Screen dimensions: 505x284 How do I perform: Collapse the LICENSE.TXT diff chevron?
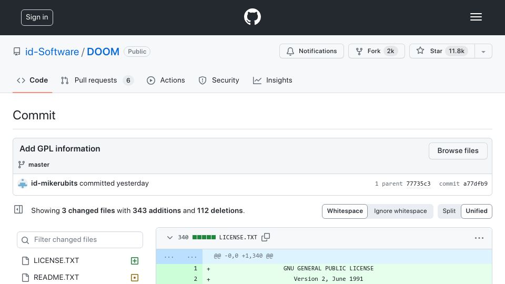pyautogui.click(x=170, y=237)
